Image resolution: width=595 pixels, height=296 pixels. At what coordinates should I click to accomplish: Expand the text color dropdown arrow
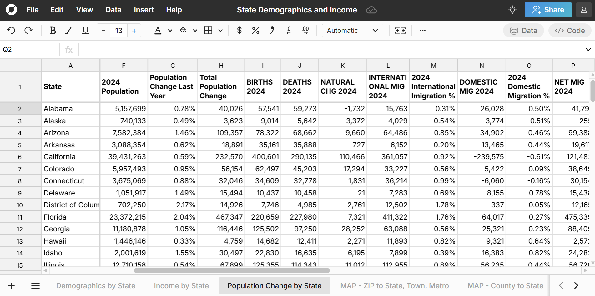coord(170,31)
